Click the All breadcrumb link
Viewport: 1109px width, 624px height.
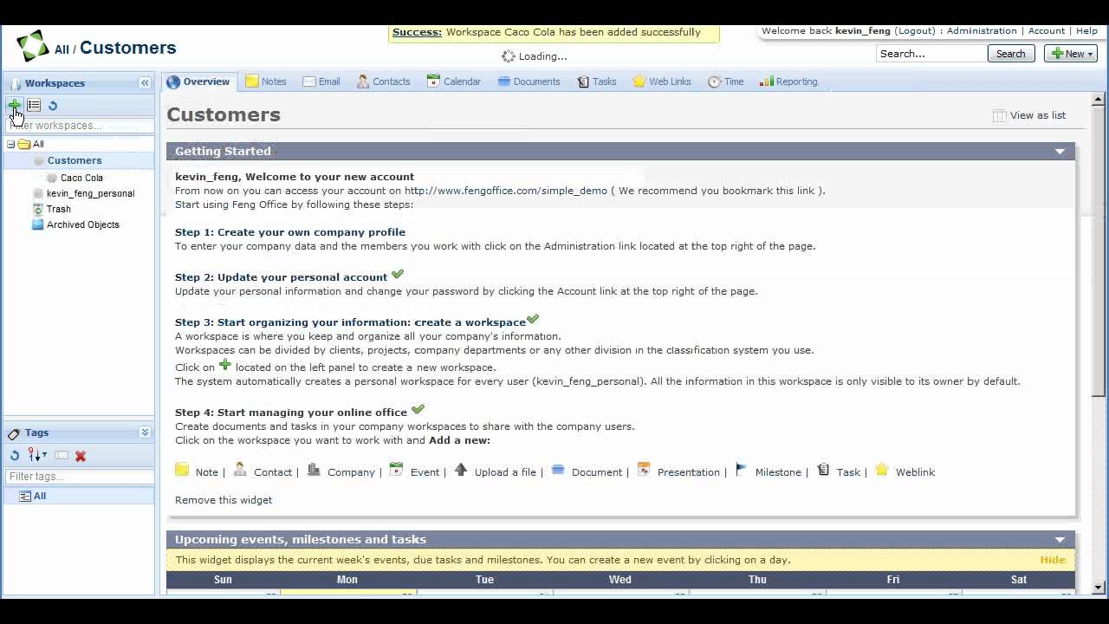[x=62, y=49]
